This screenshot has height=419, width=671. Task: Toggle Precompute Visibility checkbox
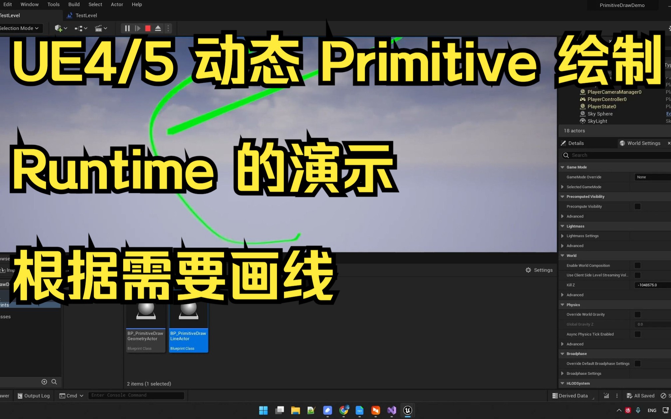[637, 207]
